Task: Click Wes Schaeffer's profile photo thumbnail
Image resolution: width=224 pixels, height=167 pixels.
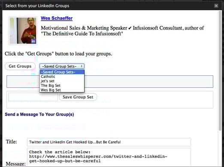Action: click(23, 30)
